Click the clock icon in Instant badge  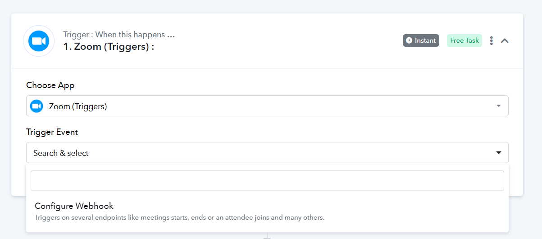409,40
